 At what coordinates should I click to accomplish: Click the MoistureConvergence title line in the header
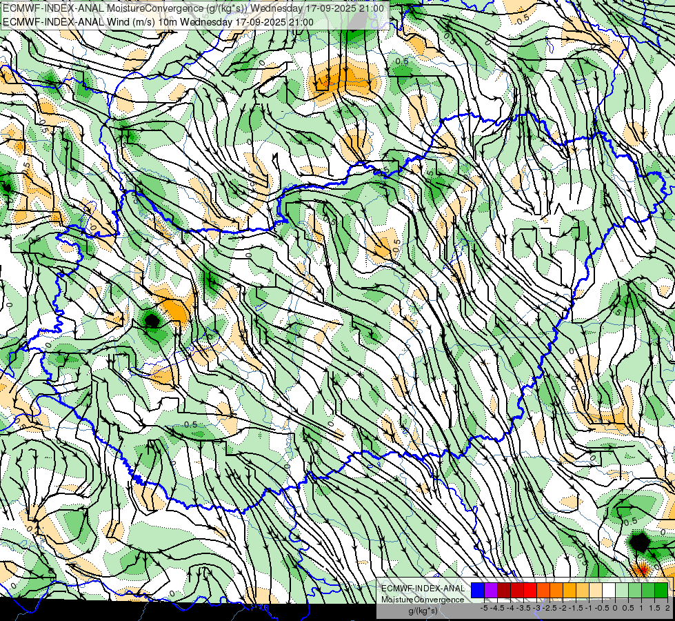[193, 8]
